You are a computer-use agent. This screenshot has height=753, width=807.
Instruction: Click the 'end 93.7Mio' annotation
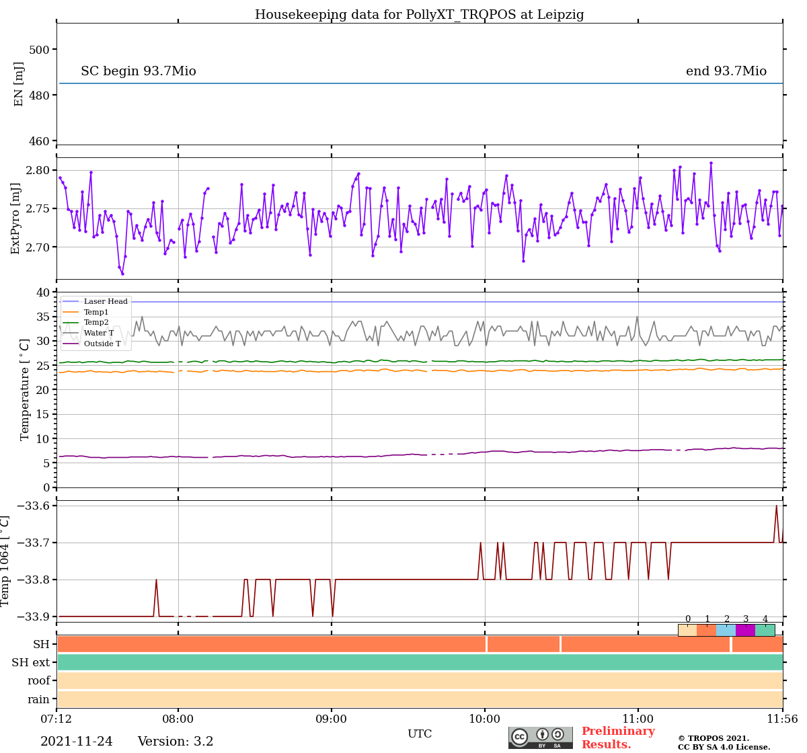pyautogui.click(x=726, y=71)
